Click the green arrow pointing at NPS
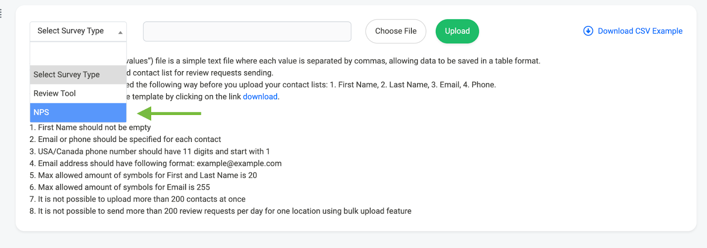This screenshot has height=248, width=707. pos(169,114)
